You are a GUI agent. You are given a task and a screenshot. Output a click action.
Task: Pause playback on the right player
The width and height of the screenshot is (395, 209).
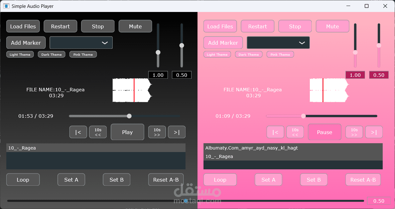coord(324,132)
